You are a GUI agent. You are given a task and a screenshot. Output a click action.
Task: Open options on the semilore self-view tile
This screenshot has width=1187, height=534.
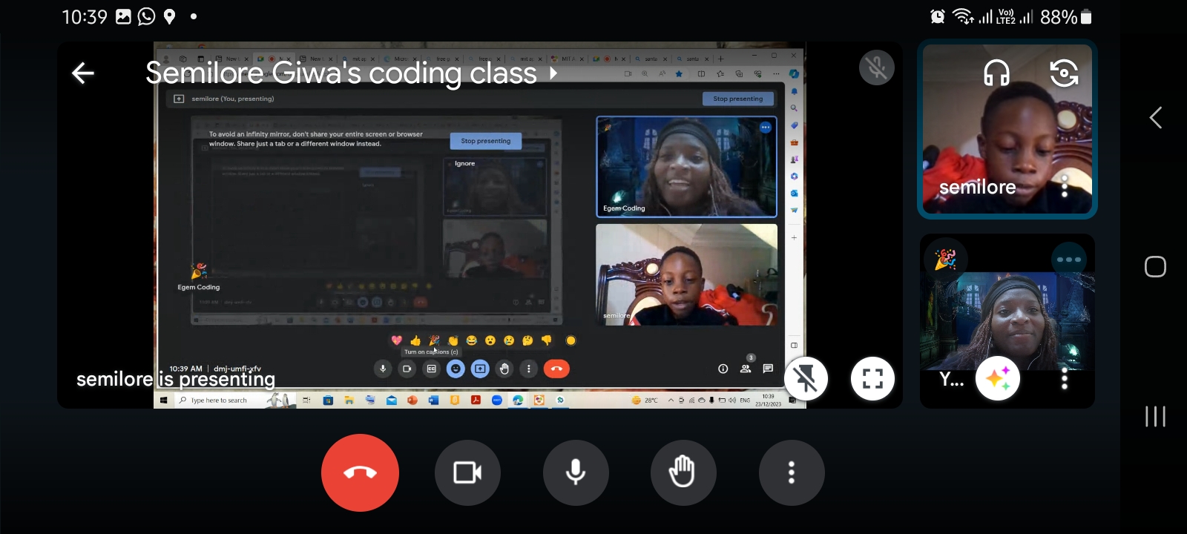pos(1065,186)
